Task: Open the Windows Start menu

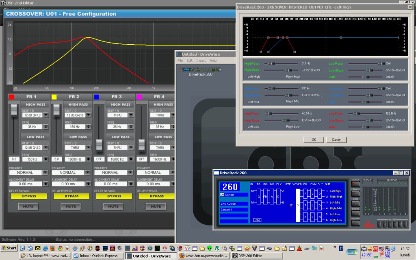Action: pos(9,248)
